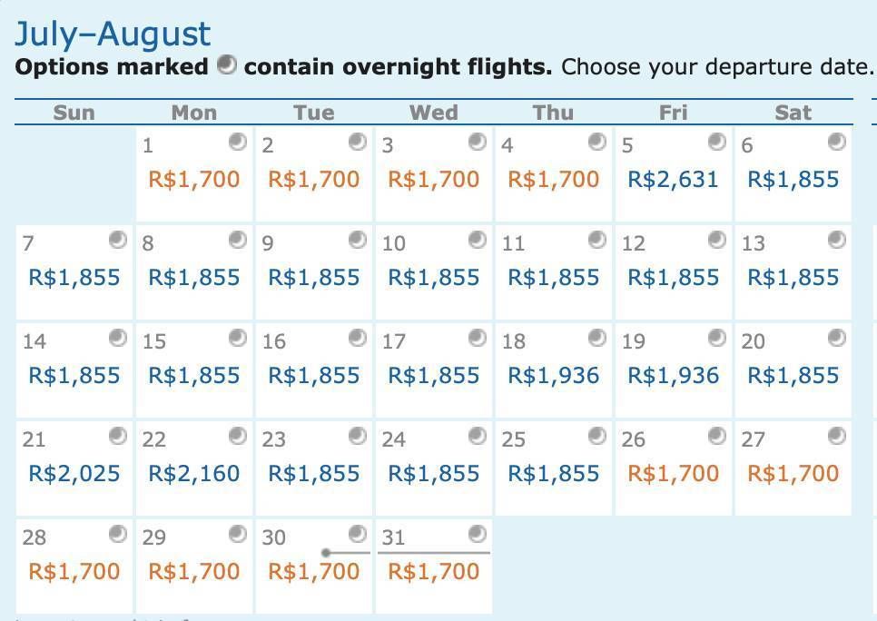
Task: Choose R$1,700 fare on July 28
Action: (74, 572)
